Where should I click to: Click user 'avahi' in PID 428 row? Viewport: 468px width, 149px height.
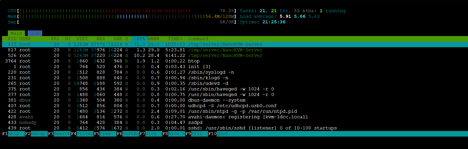(26, 117)
